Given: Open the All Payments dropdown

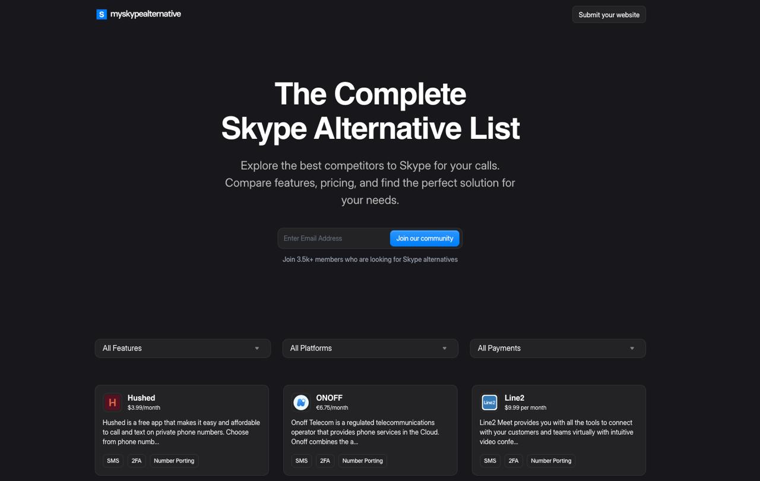Looking at the screenshot, I should click(558, 349).
